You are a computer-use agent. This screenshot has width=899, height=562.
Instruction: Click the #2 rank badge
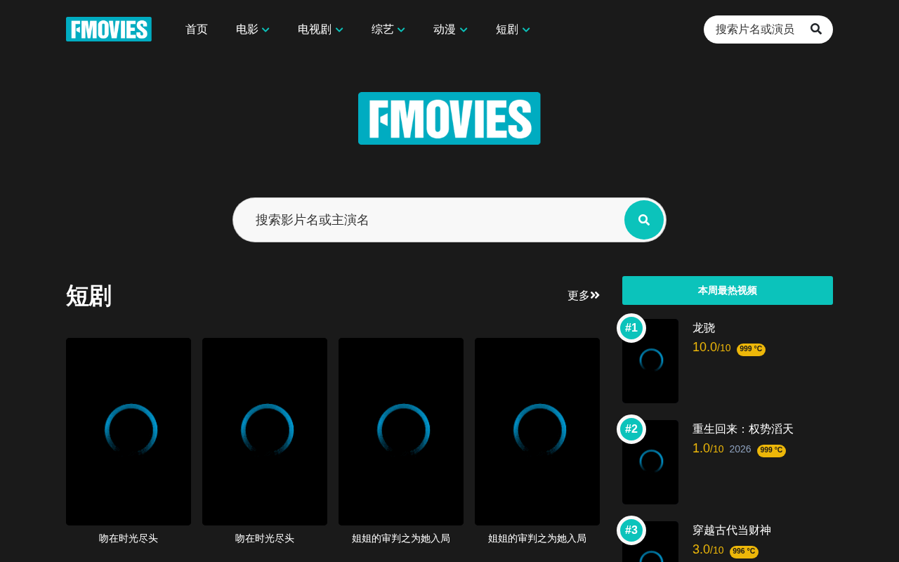(631, 429)
